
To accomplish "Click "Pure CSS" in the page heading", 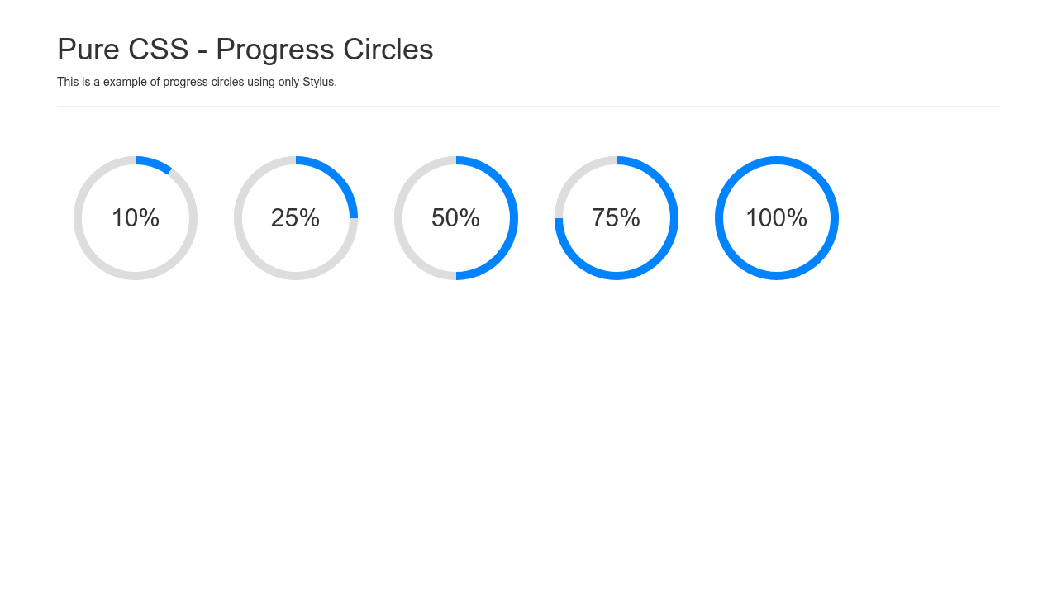I will point(122,50).
